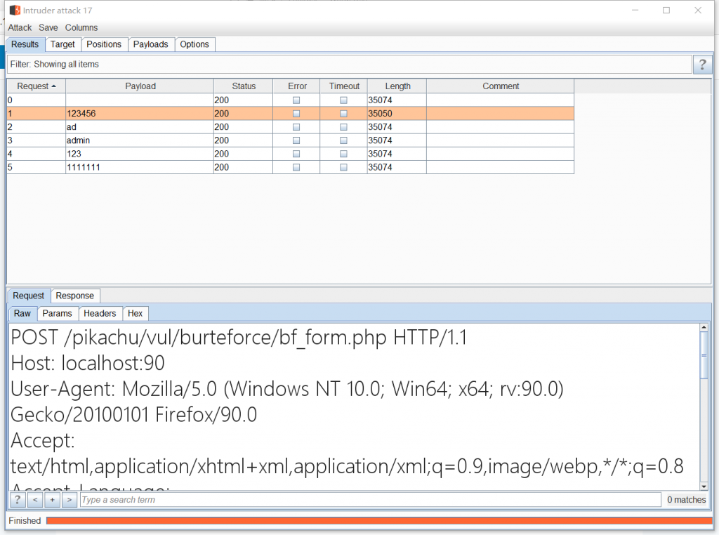The height and width of the screenshot is (535, 719).
Task: Click the next match arrow button
Action: point(69,500)
